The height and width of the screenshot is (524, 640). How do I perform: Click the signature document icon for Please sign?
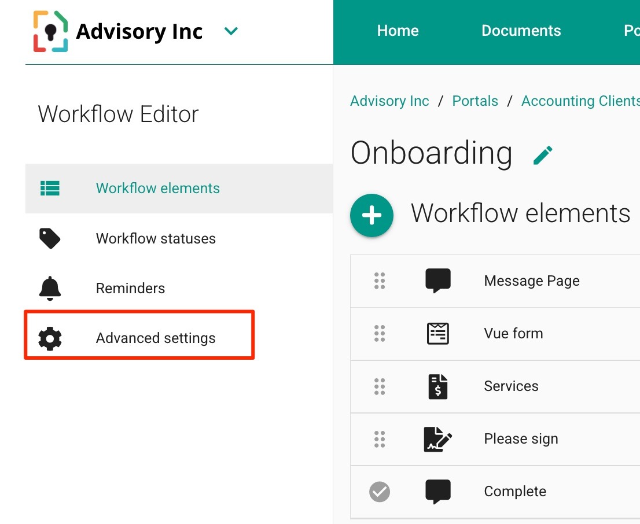point(438,438)
